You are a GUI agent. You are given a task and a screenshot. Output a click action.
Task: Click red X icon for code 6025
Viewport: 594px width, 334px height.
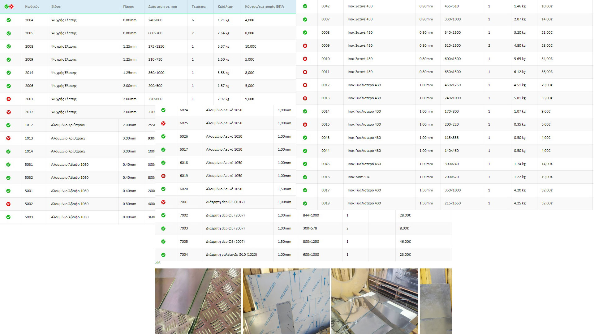[x=163, y=123]
